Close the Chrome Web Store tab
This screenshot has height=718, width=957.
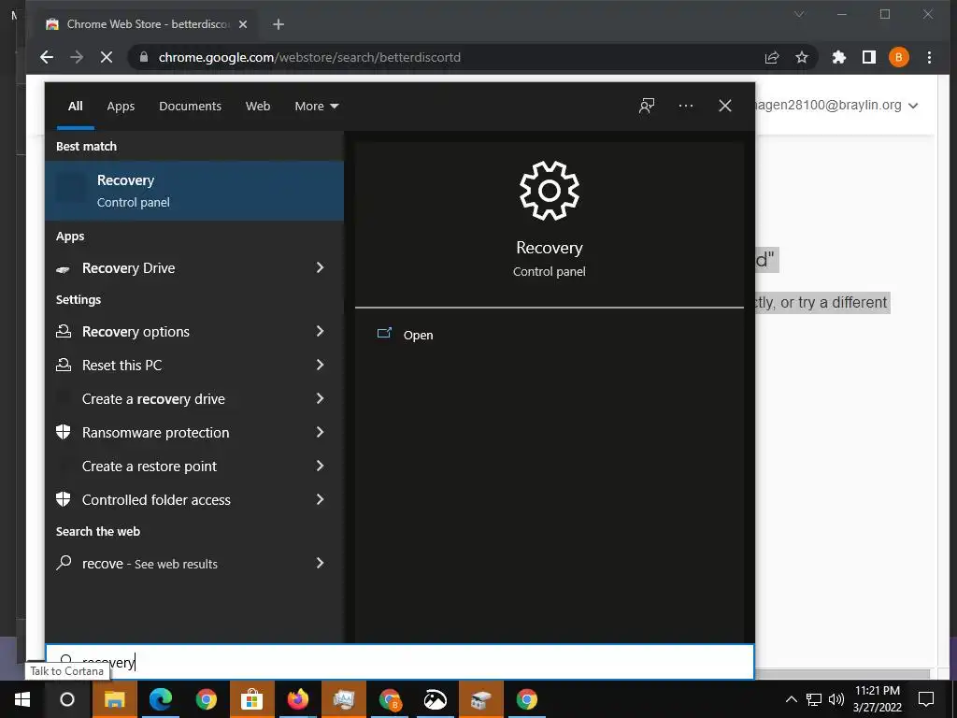pos(243,24)
